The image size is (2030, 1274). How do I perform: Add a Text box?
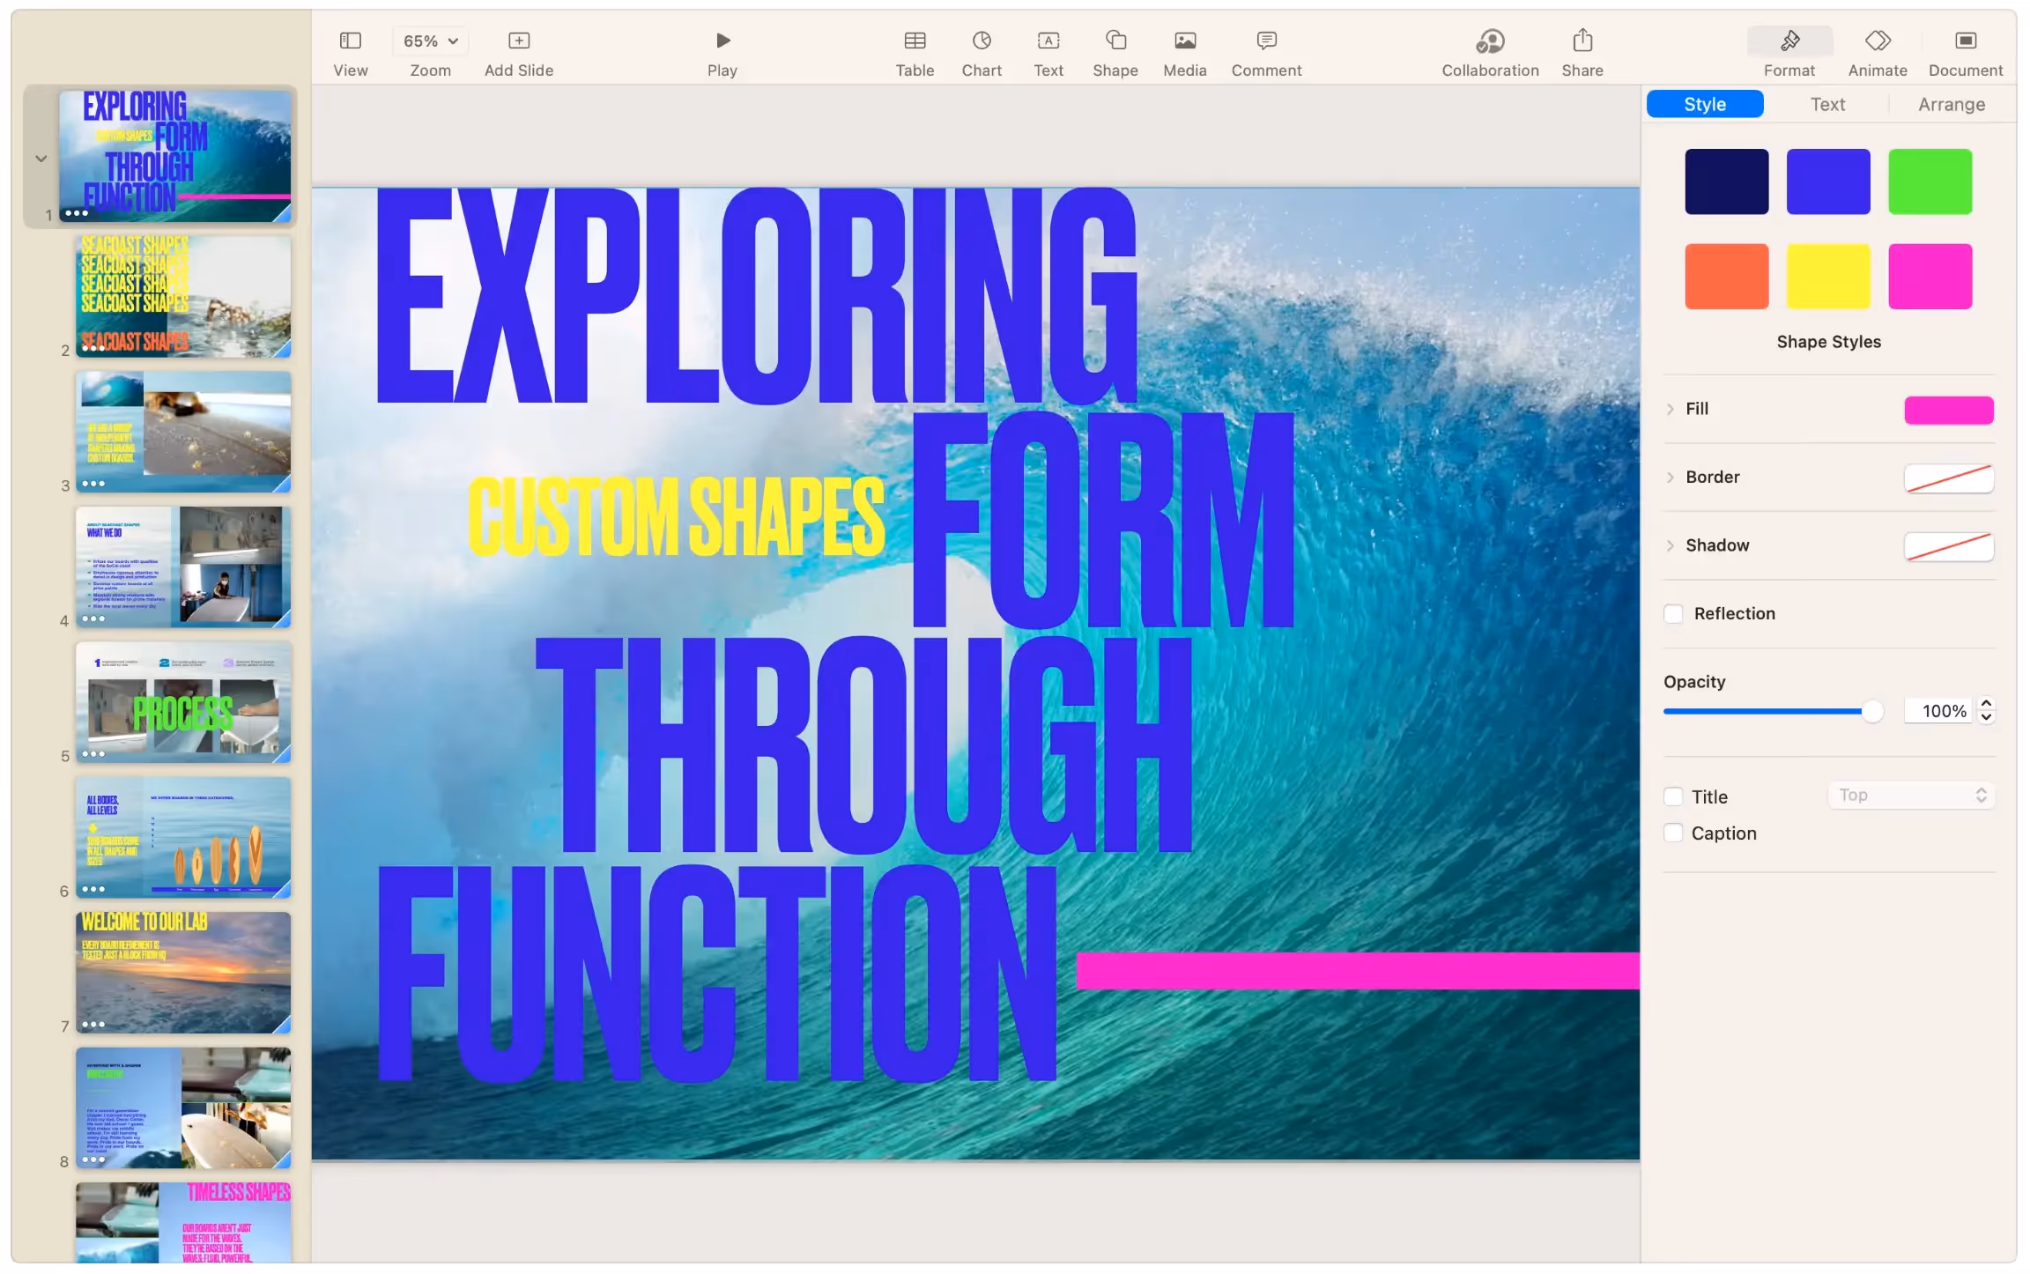1048,53
